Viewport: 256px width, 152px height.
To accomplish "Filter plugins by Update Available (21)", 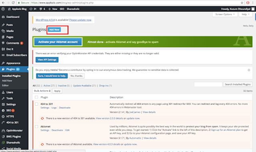I will 84,86.
